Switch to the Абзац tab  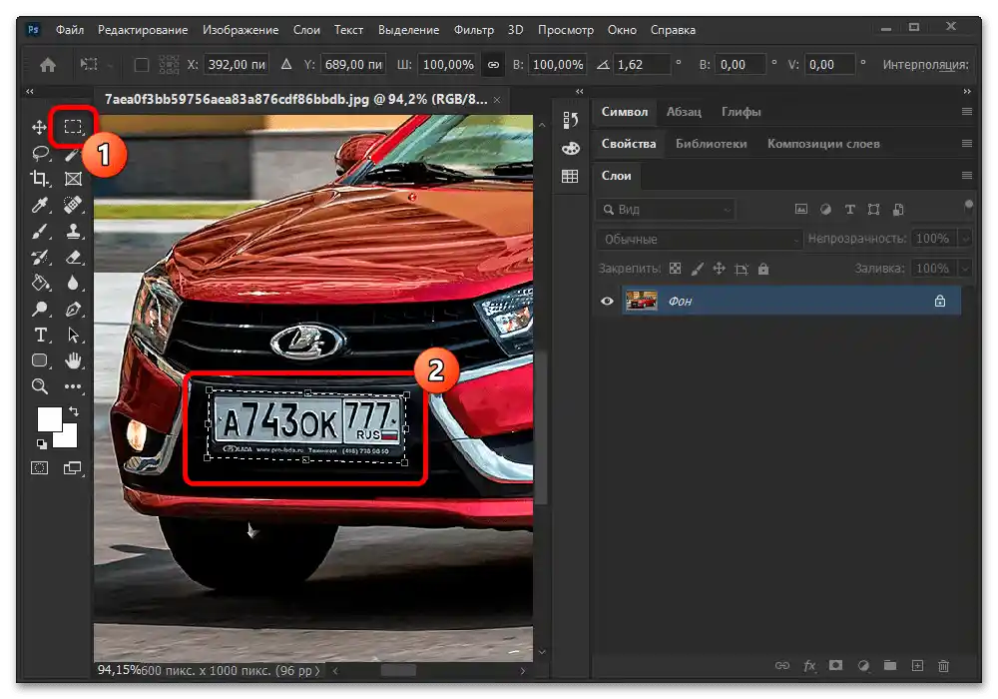click(684, 112)
